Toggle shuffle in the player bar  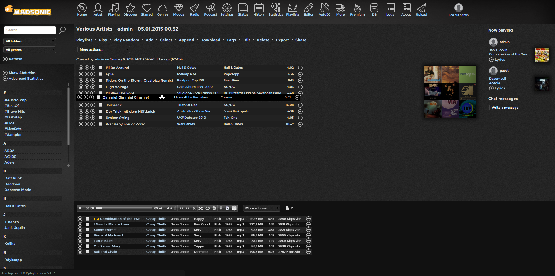click(201, 208)
